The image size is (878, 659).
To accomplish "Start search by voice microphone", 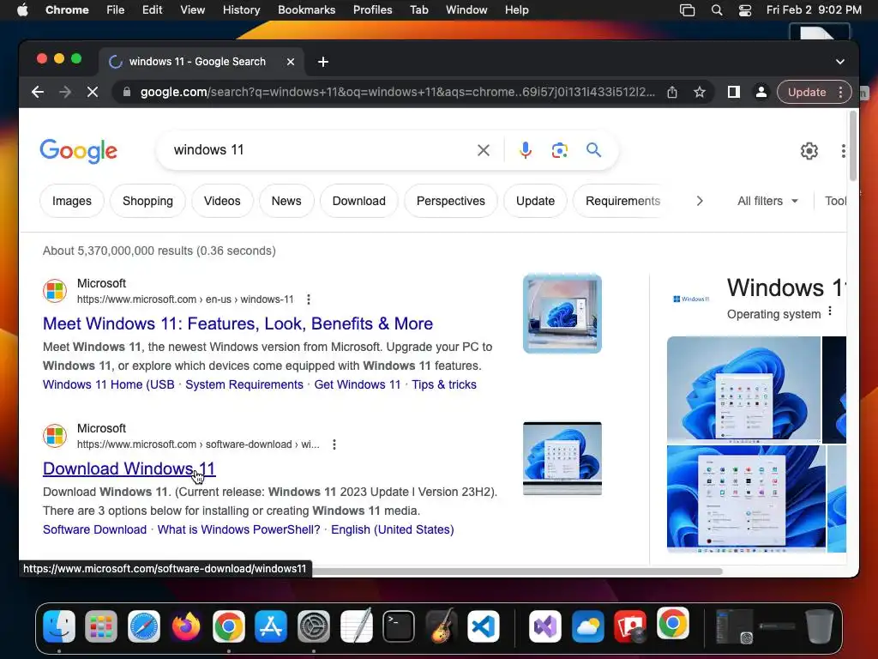I will point(526,150).
